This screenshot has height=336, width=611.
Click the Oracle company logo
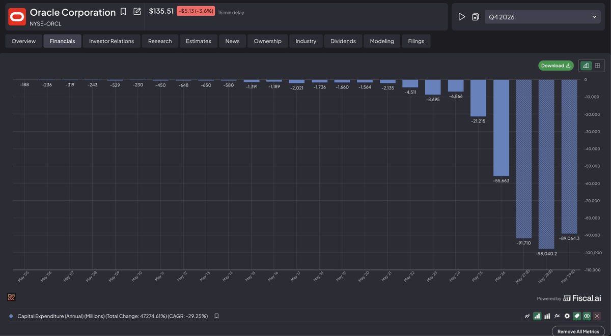click(17, 17)
